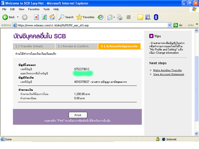Click the green Go button
199x149 pixels.
178,25
